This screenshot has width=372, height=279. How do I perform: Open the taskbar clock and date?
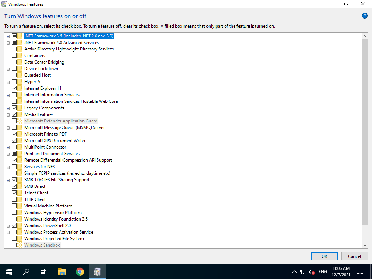[341, 272]
